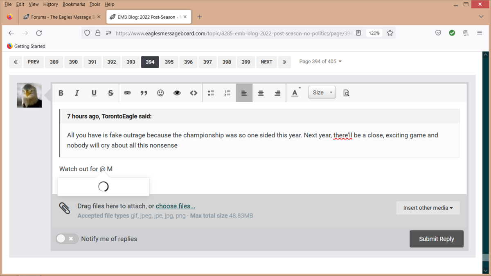Toggle Notify me of replies switch
The height and width of the screenshot is (276, 491).
[67, 239]
